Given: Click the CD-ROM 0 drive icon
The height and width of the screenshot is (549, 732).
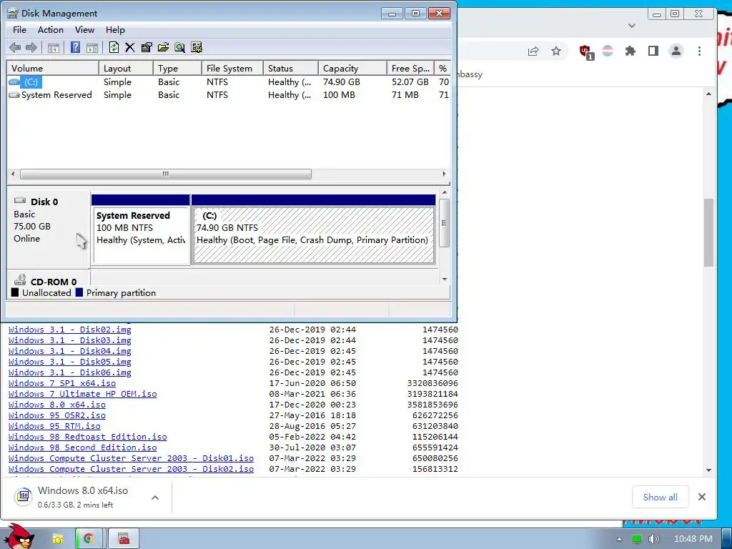Looking at the screenshot, I should tap(20, 280).
